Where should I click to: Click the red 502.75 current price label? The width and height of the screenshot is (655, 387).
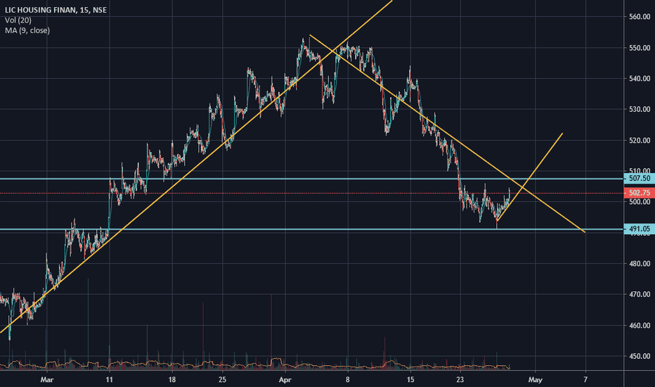[639, 193]
